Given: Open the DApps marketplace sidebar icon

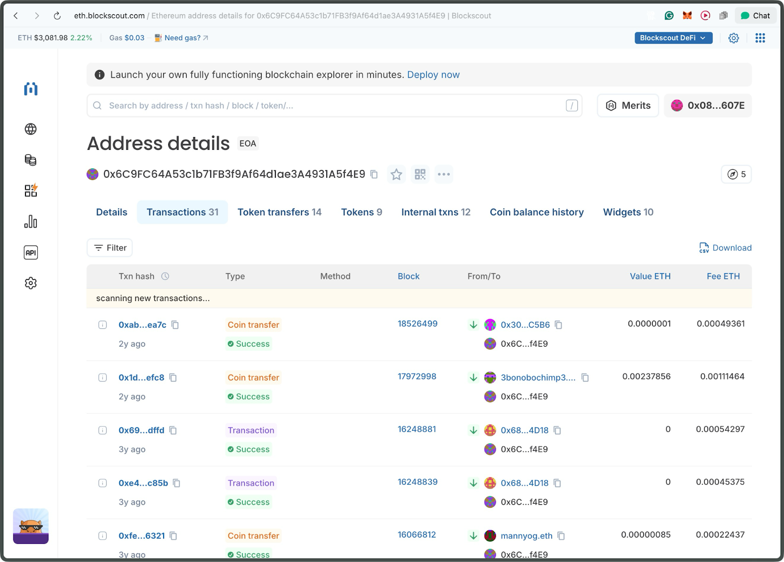Looking at the screenshot, I should 30,190.
